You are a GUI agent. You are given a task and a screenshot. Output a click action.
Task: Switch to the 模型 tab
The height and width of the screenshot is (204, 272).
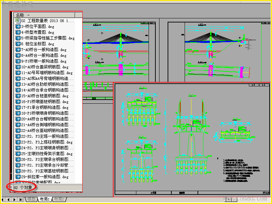point(31,199)
